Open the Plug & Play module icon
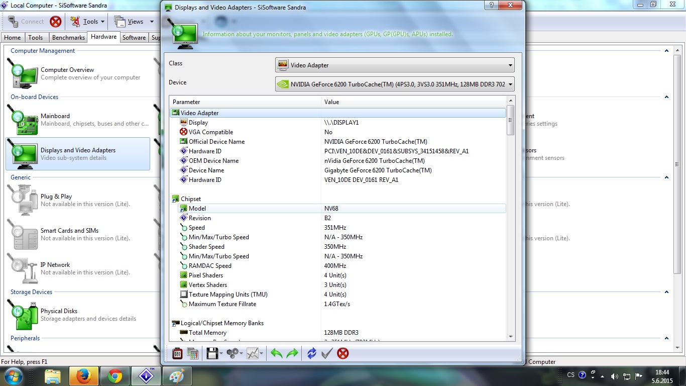Image resolution: width=686 pixels, height=386 pixels. click(22, 201)
